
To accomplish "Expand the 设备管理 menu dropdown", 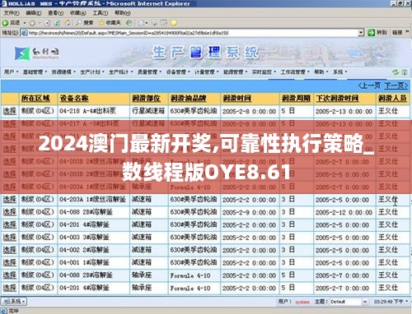I will click(x=178, y=72).
